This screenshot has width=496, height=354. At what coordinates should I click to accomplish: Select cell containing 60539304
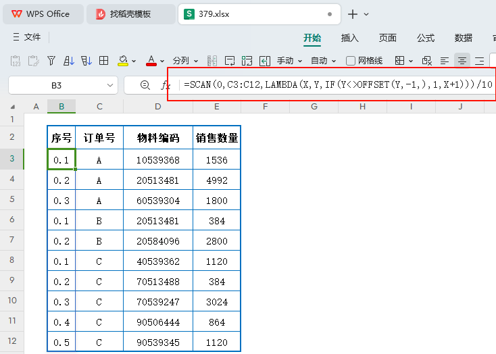[158, 201]
